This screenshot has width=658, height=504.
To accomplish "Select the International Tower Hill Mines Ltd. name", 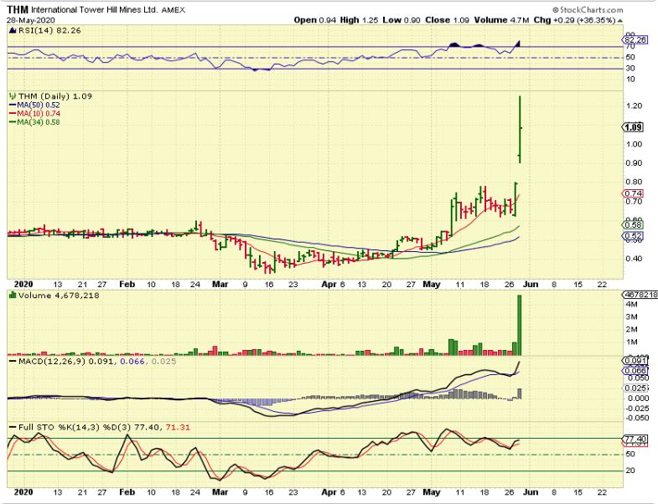I will [x=95, y=10].
